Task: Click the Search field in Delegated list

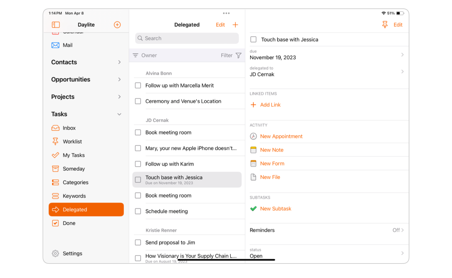Action: tap(187, 38)
